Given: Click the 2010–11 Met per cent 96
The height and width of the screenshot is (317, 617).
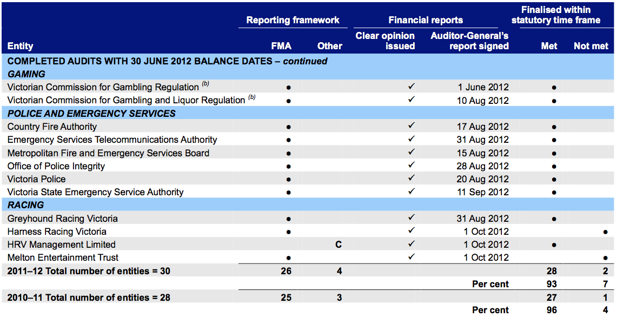Looking at the screenshot, I should tap(552, 310).
